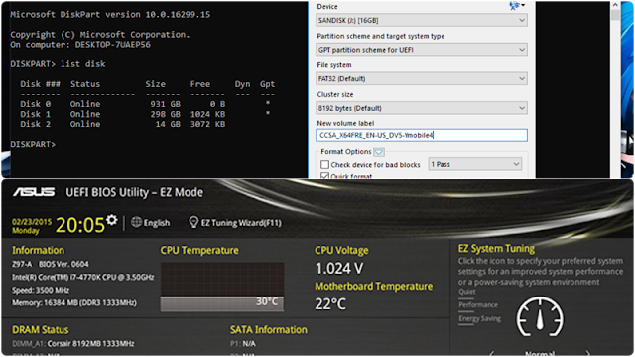Click the Information heading in BIOS
635x357 pixels.
click(x=38, y=251)
